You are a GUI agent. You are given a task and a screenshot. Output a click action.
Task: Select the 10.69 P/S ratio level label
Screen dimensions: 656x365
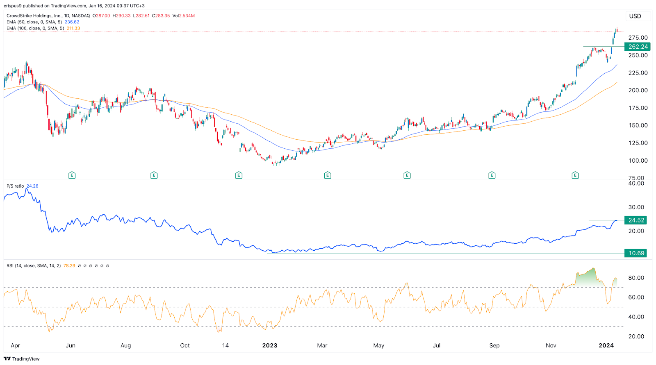click(x=635, y=253)
